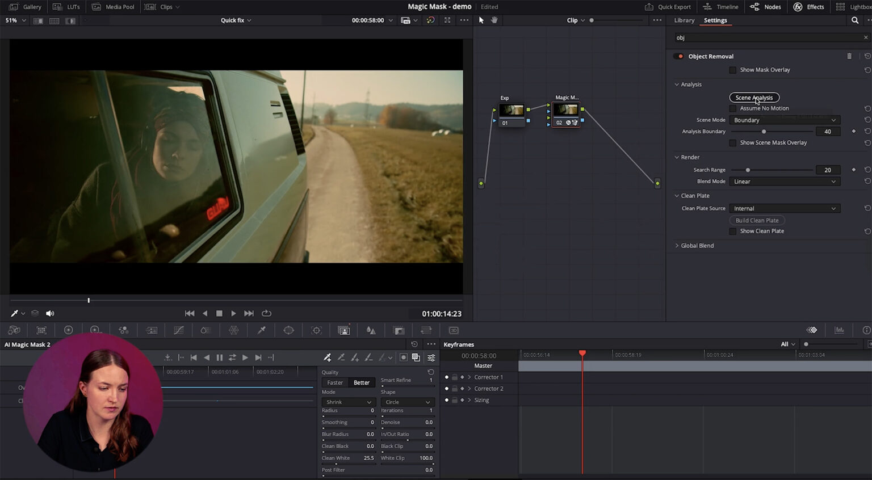Open the Scene Mode Boundary dropdown
The width and height of the screenshot is (872, 480).
coord(785,120)
